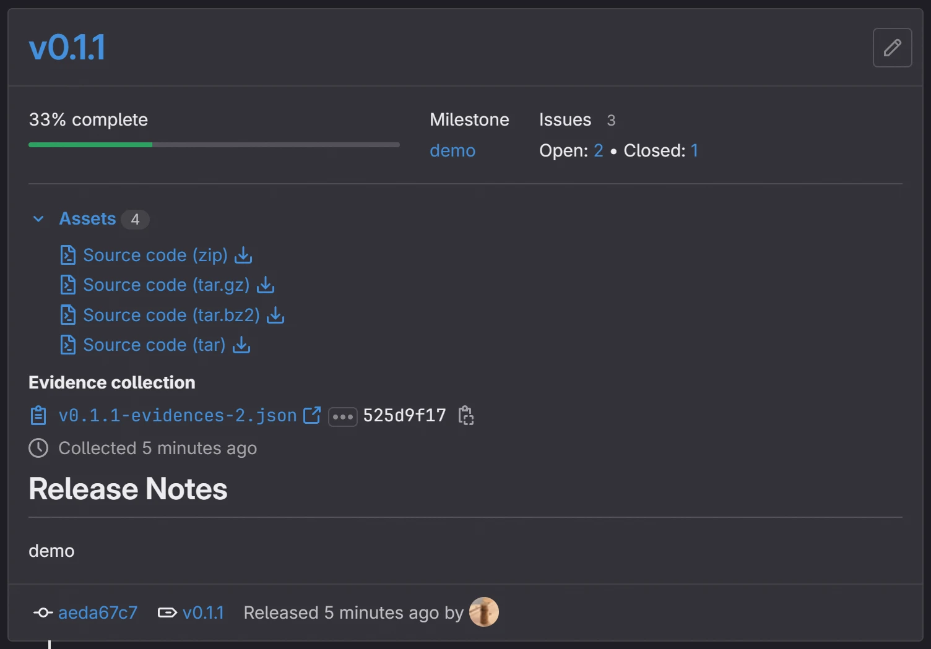This screenshot has width=931, height=649.
Task: Click the 33% complete progress bar
Action: [x=214, y=145]
